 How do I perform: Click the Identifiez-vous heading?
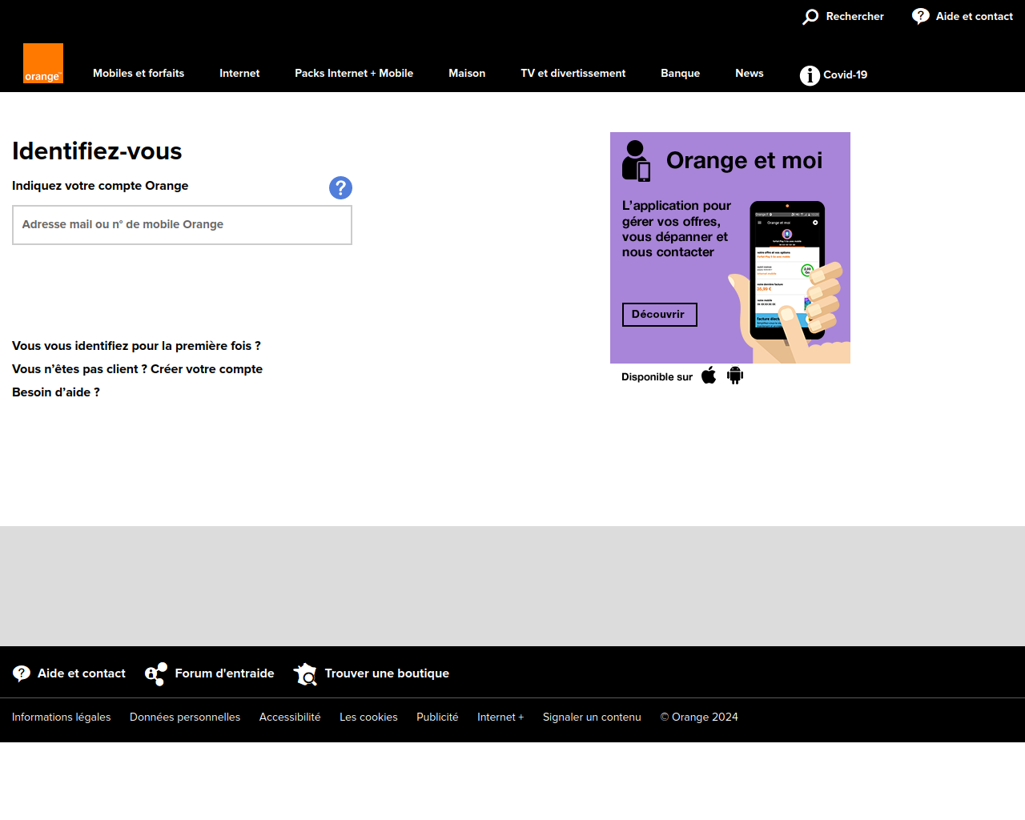click(x=97, y=151)
